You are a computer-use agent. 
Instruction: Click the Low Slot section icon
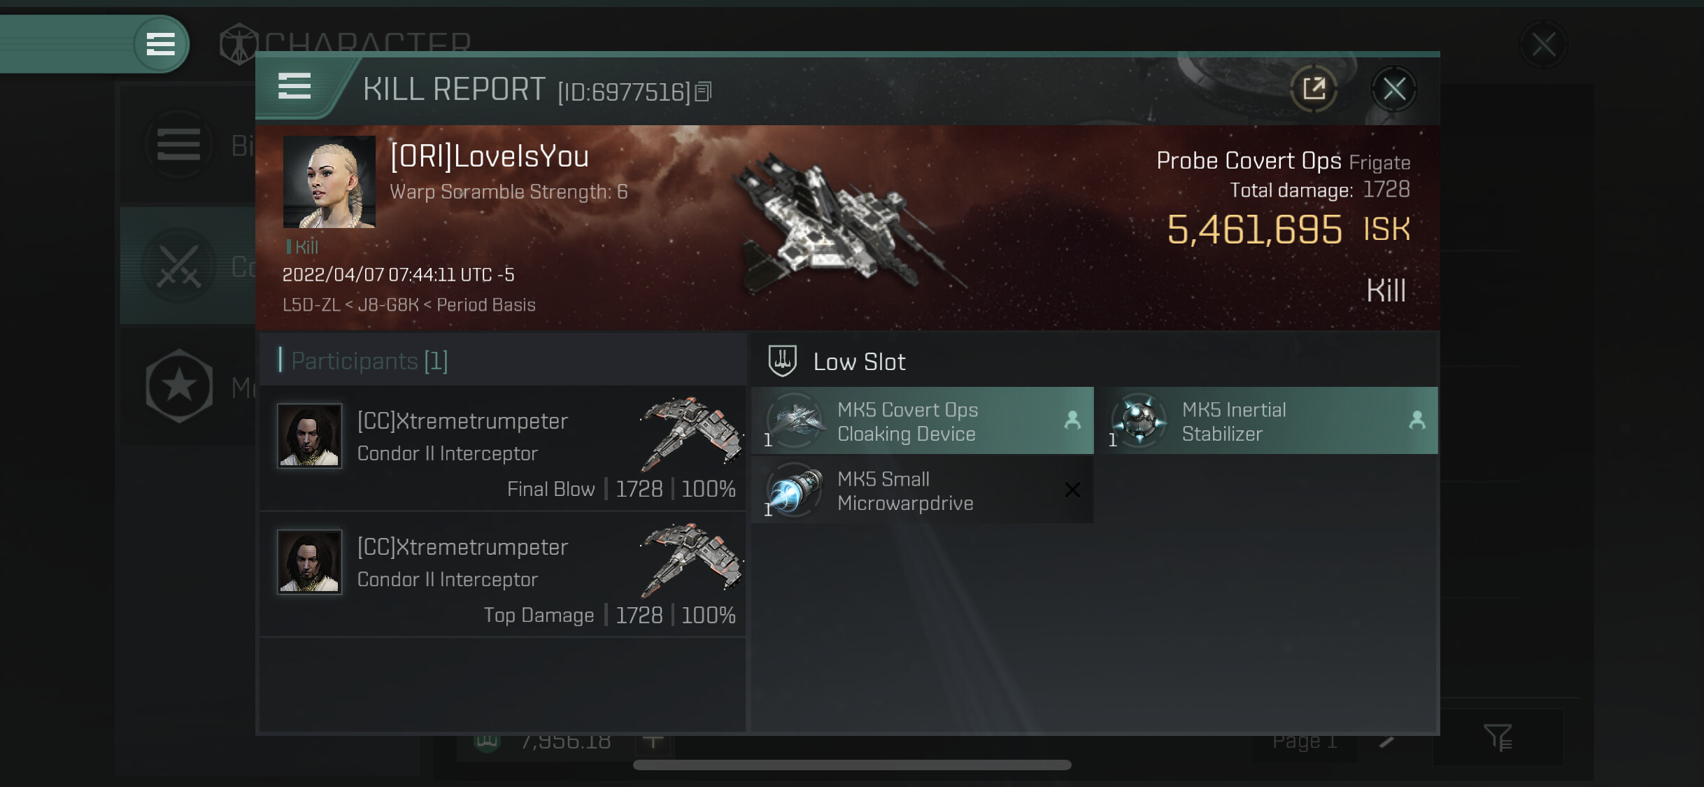point(782,361)
